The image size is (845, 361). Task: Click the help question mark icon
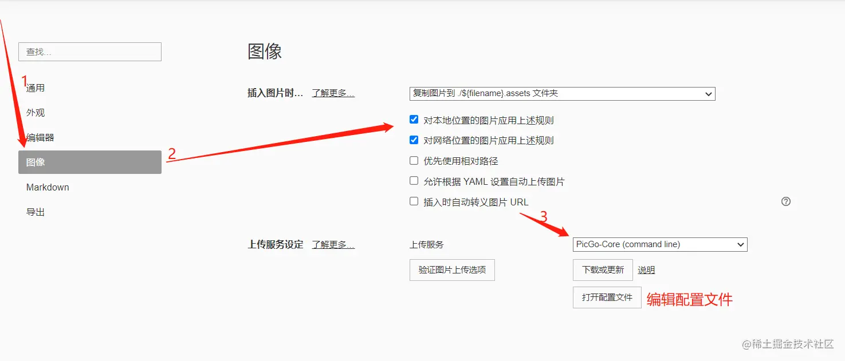(x=786, y=201)
